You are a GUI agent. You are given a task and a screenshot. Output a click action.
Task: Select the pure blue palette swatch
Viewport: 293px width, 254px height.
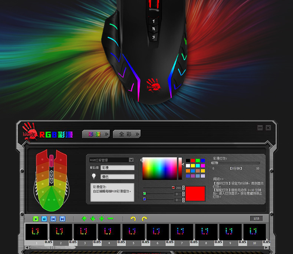coord(203,160)
